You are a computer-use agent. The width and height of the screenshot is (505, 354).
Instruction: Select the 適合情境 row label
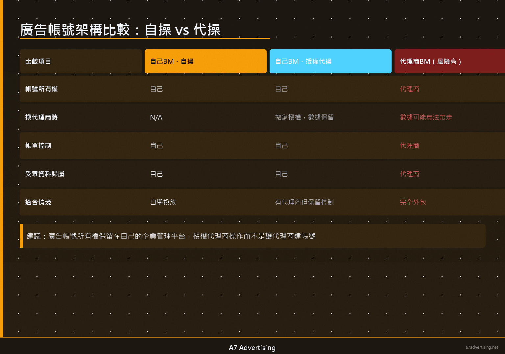click(x=38, y=202)
